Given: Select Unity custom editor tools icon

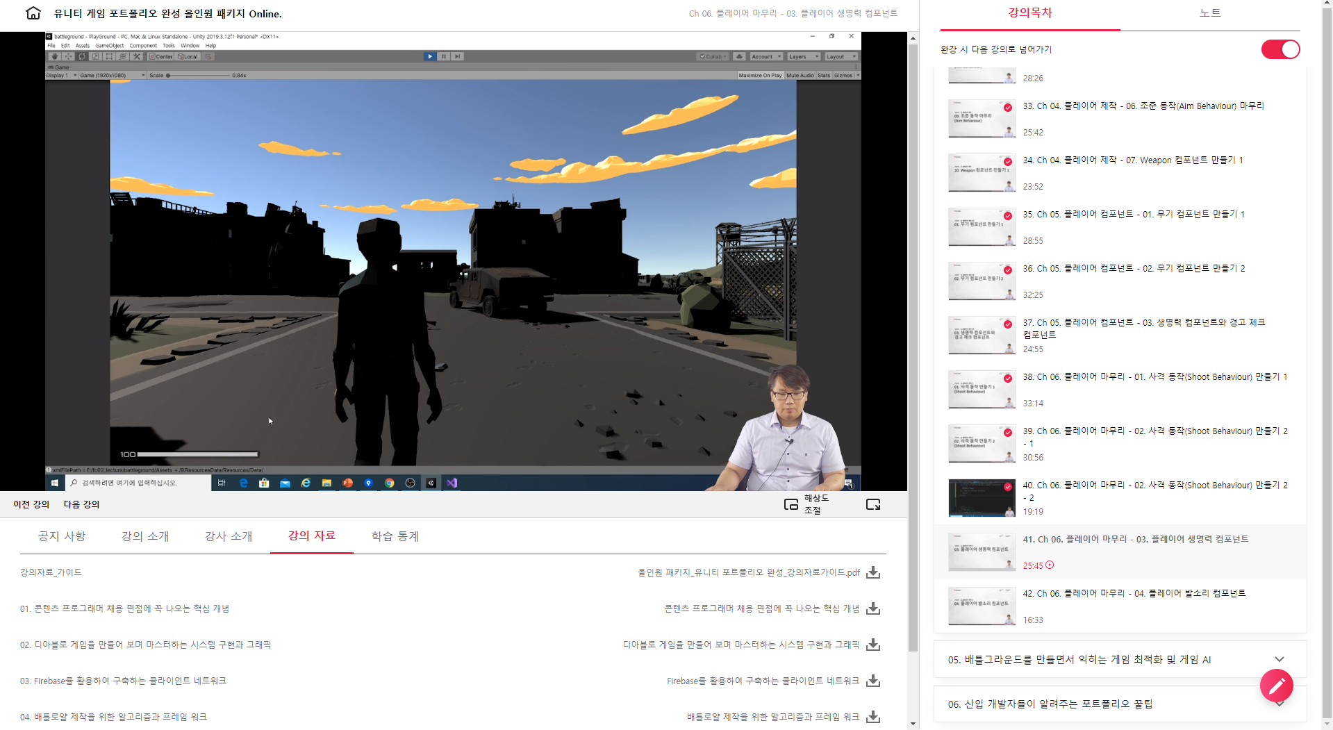Looking at the screenshot, I should pos(137,56).
